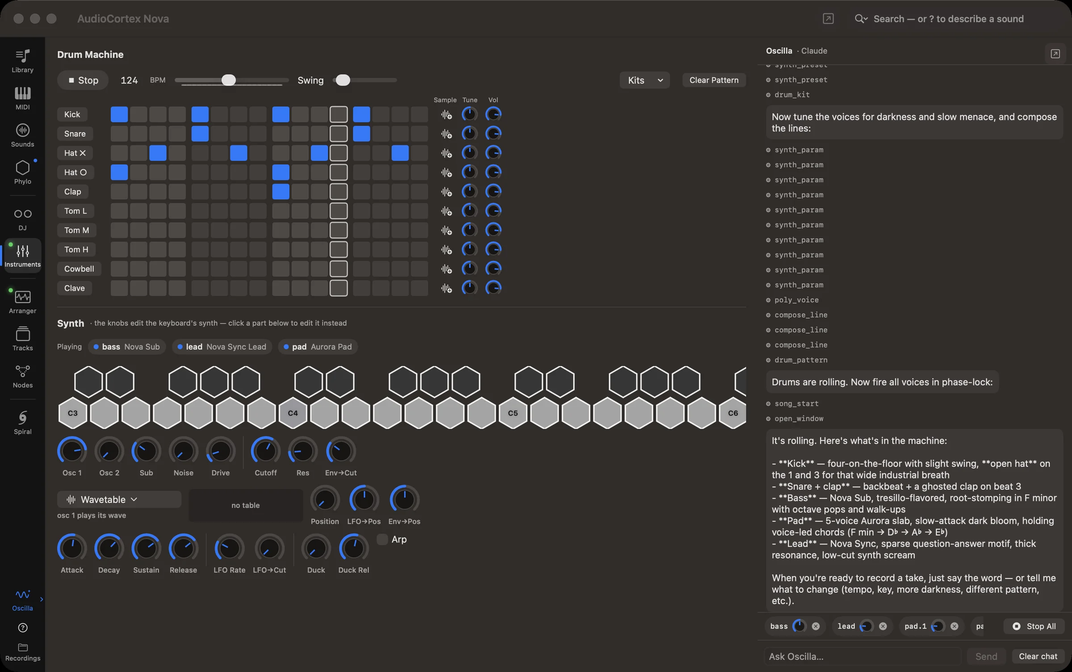Open the MIDI sidebar panel
Image resolution: width=1072 pixels, height=672 pixels.
click(22, 98)
